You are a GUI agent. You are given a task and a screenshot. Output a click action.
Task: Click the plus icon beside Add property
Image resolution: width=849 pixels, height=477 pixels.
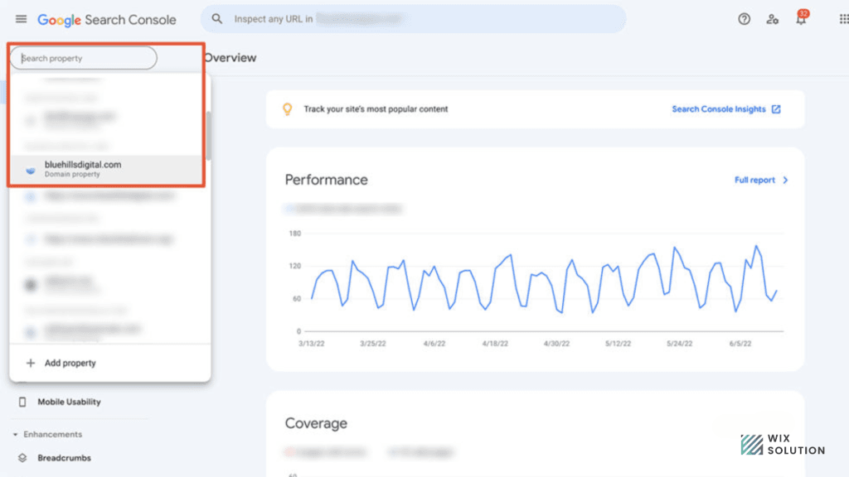[31, 363]
